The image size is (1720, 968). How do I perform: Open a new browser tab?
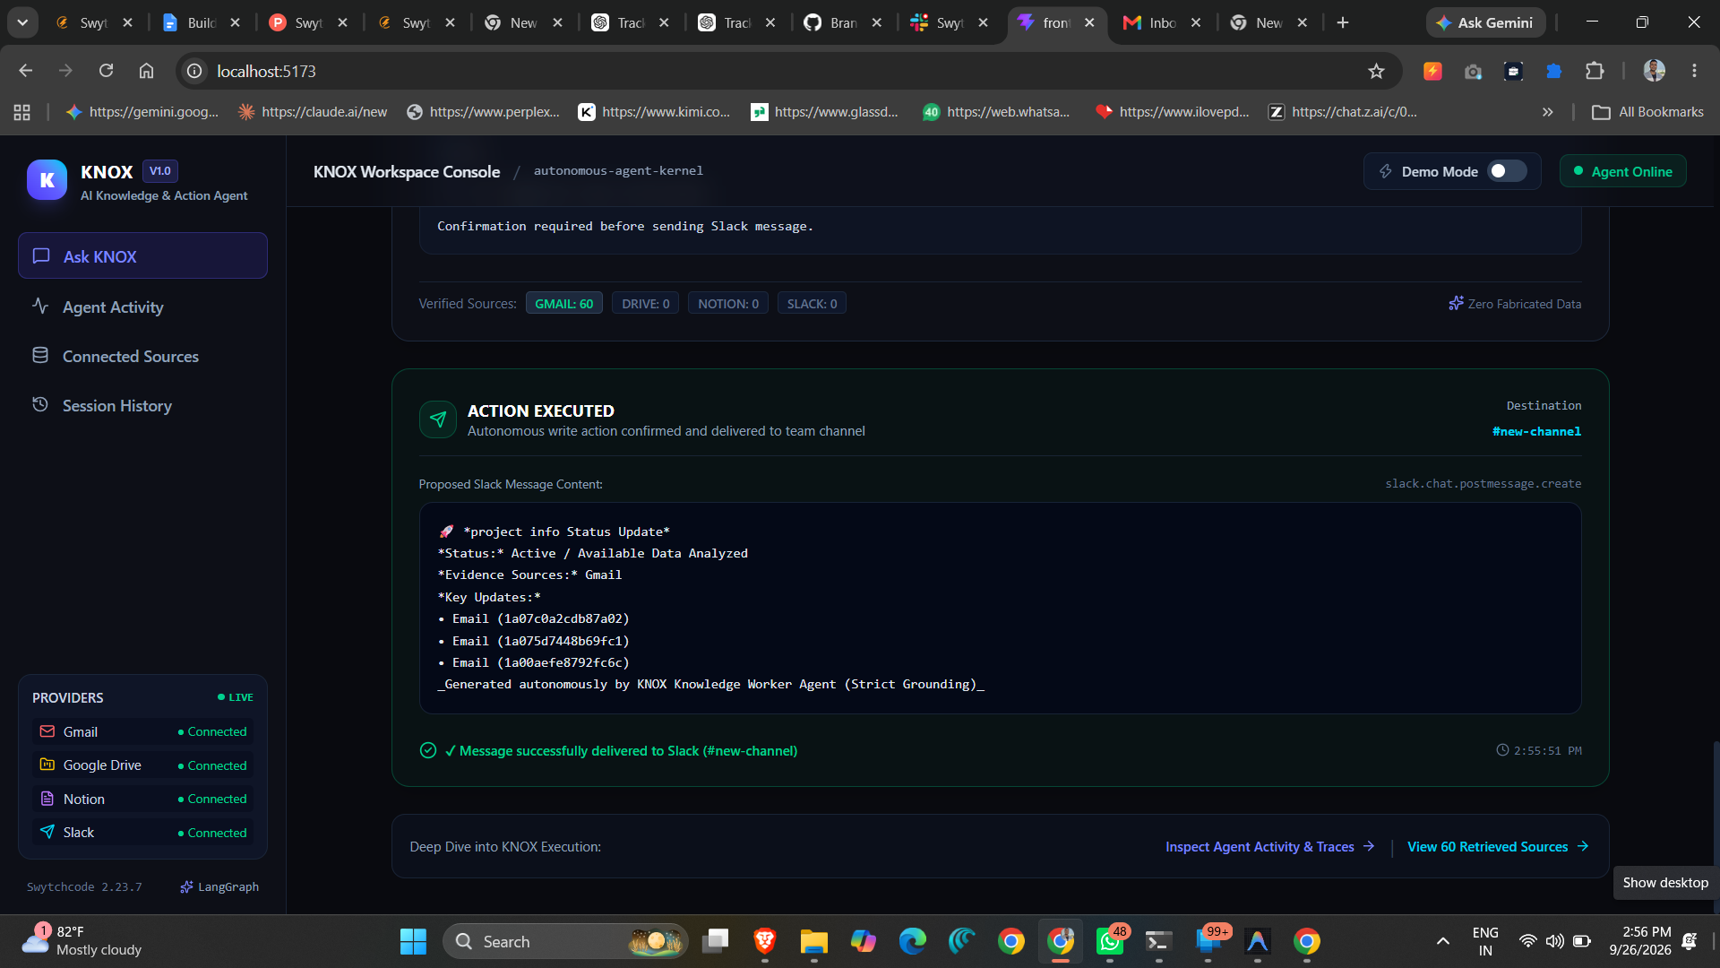[x=1342, y=22]
